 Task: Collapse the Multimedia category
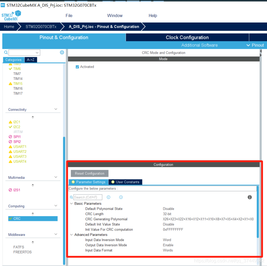pos(56,177)
